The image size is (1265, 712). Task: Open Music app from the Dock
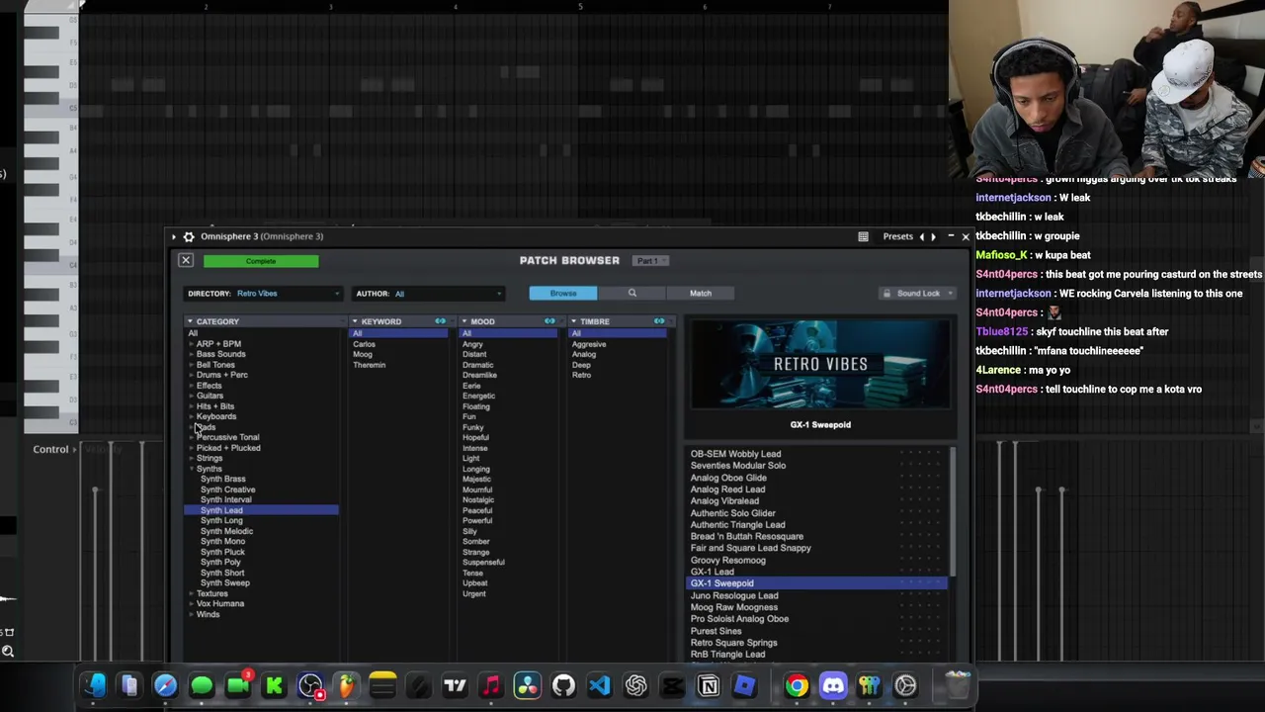(491, 685)
